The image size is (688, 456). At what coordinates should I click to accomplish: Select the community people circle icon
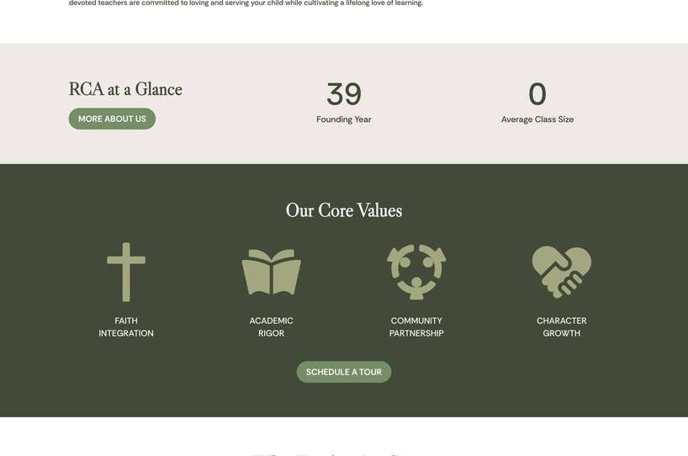pyautogui.click(x=416, y=272)
